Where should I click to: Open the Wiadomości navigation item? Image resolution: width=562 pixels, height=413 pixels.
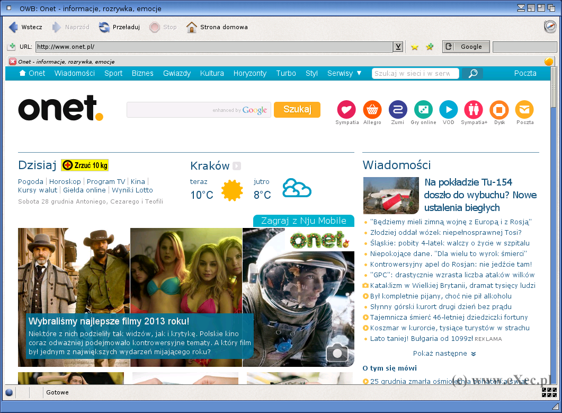(75, 73)
